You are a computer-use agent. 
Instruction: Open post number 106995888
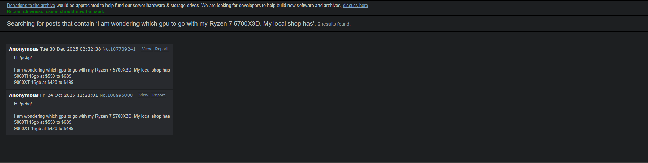(116, 95)
